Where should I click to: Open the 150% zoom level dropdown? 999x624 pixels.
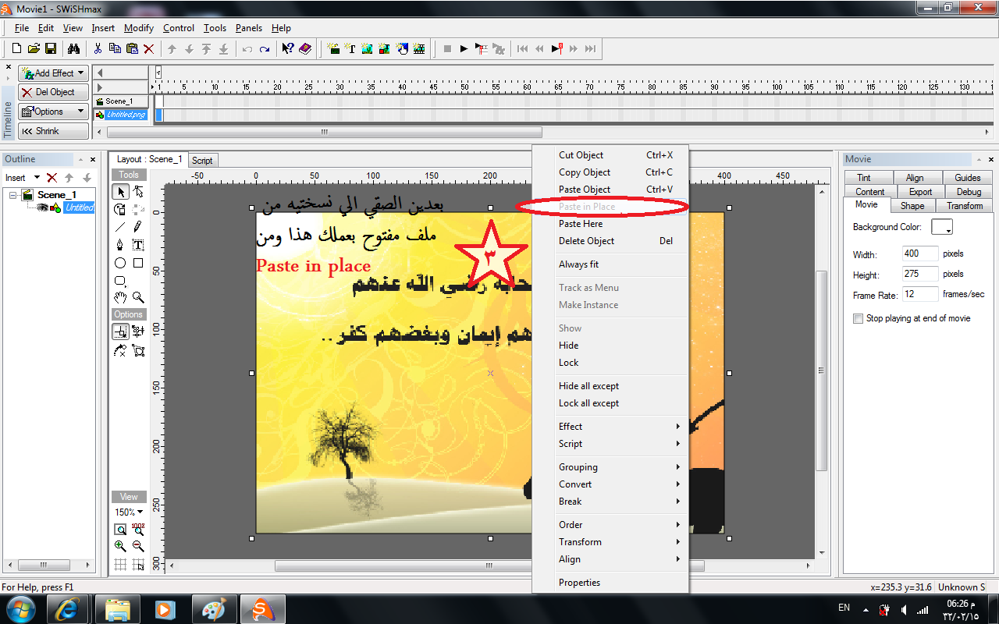(x=129, y=512)
